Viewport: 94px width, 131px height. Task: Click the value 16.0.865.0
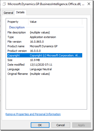click(37, 42)
